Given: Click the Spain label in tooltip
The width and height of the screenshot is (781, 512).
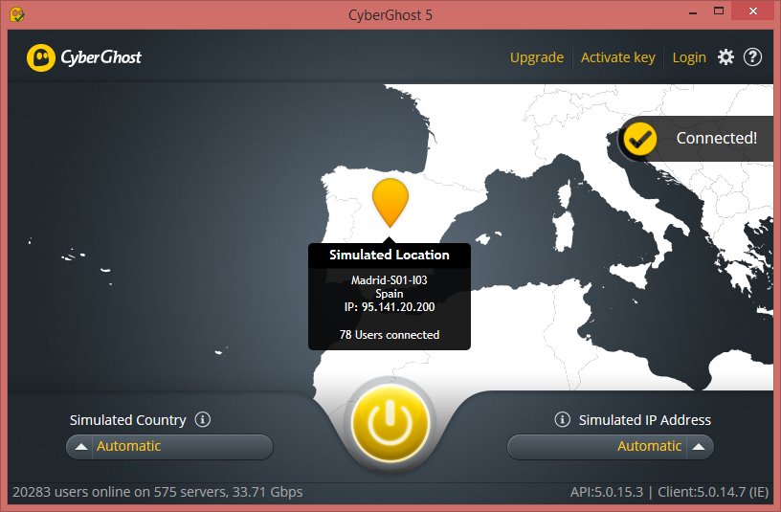Looking at the screenshot, I should [389, 294].
